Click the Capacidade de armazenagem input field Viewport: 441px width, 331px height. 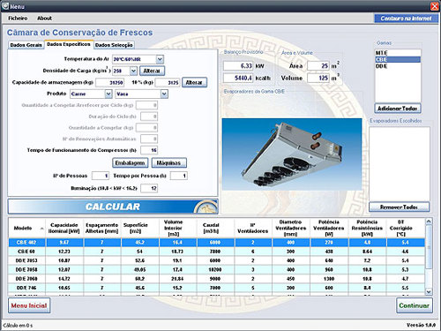point(110,82)
